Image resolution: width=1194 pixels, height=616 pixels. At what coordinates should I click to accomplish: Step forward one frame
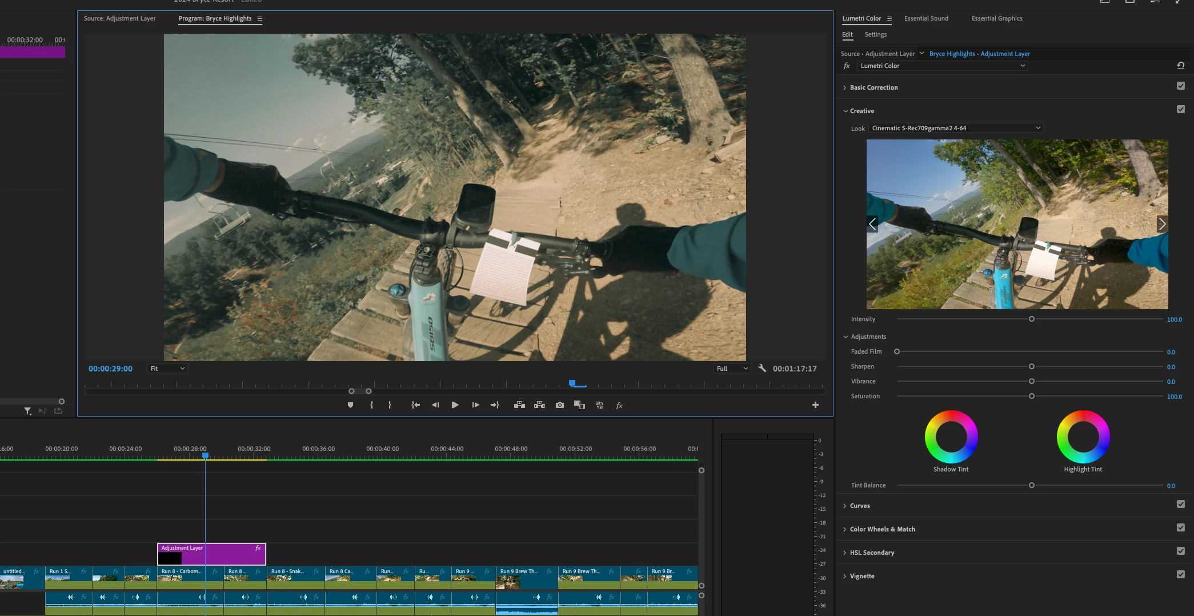pyautogui.click(x=475, y=405)
